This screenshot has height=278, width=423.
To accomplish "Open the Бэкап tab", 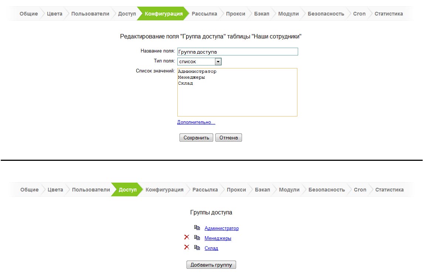I will click(x=260, y=13).
